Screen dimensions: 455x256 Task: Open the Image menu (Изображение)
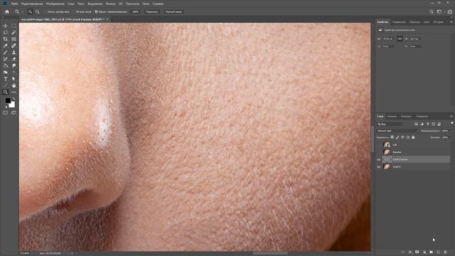(55, 4)
